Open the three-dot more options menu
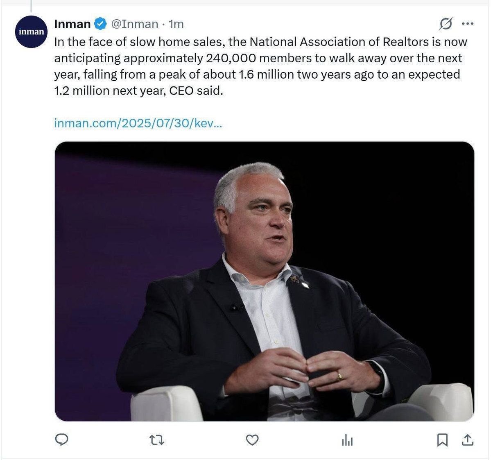The width and height of the screenshot is (493, 460). [x=467, y=24]
